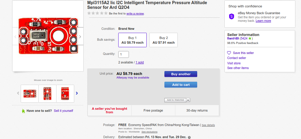Open the Visit store link

(x=234, y=63)
